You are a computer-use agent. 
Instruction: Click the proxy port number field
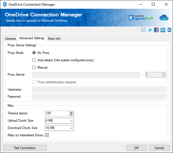[154, 75]
